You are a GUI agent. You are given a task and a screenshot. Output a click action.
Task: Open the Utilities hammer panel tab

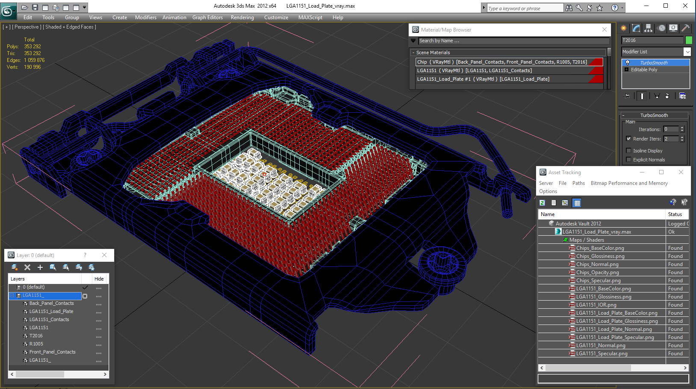(x=685, y=28)
